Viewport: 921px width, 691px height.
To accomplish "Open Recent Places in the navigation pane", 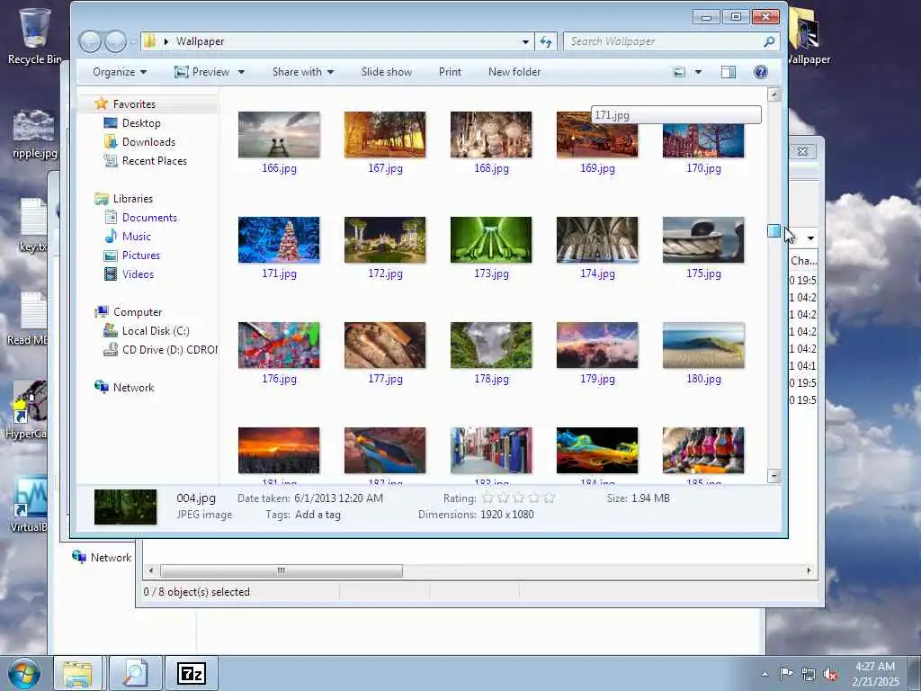I will tap(155, 160).
